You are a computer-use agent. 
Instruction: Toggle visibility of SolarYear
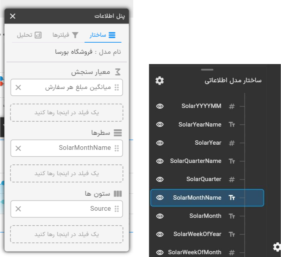tap(160, 143)
